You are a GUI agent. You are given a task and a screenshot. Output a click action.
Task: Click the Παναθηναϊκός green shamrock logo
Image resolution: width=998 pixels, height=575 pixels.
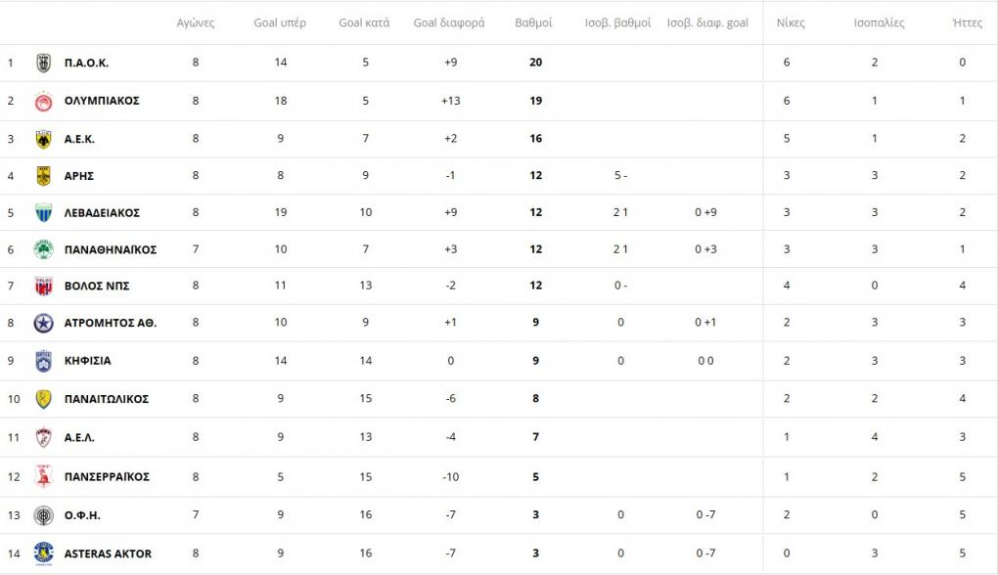coord(43,249)
